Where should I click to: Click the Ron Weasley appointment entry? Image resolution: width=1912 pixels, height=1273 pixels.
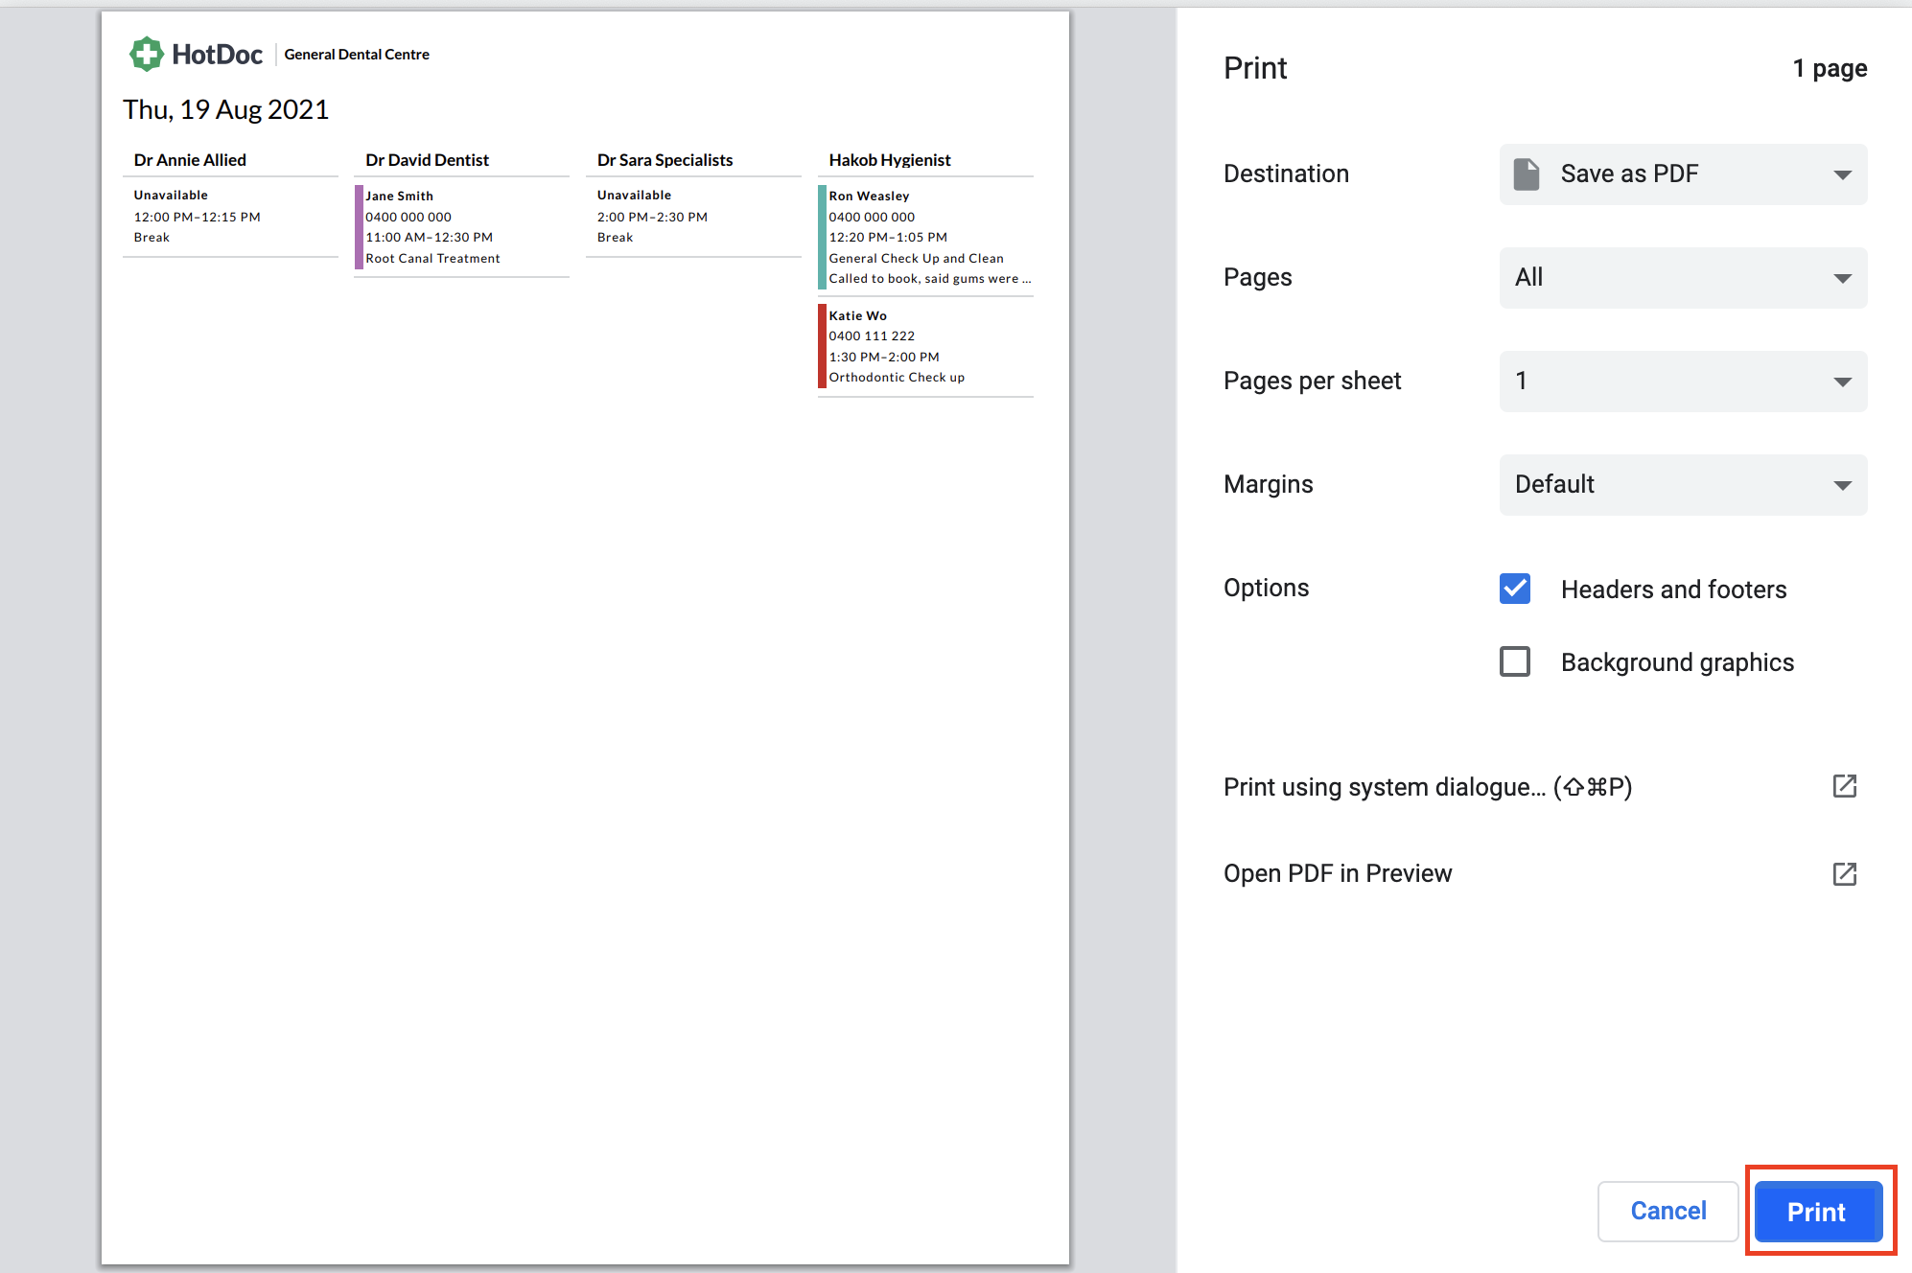point(925,237)
